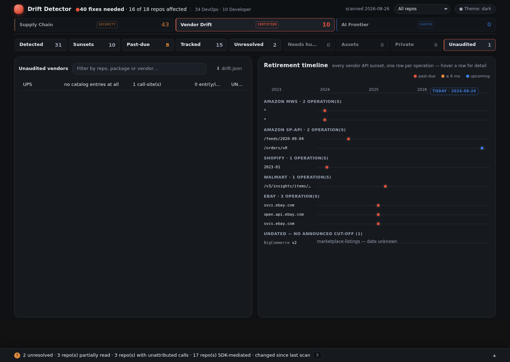Click '40 fixes needed' header text
510x362 pixels.
point(102,9)
